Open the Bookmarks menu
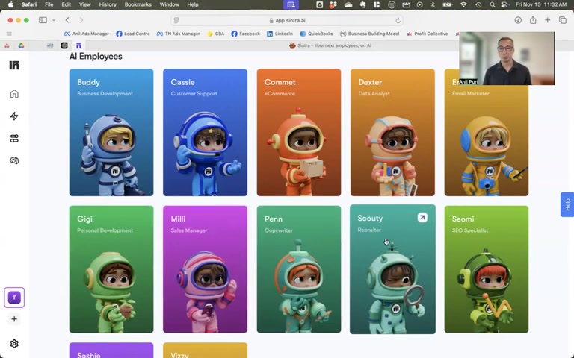 (138, 4)
